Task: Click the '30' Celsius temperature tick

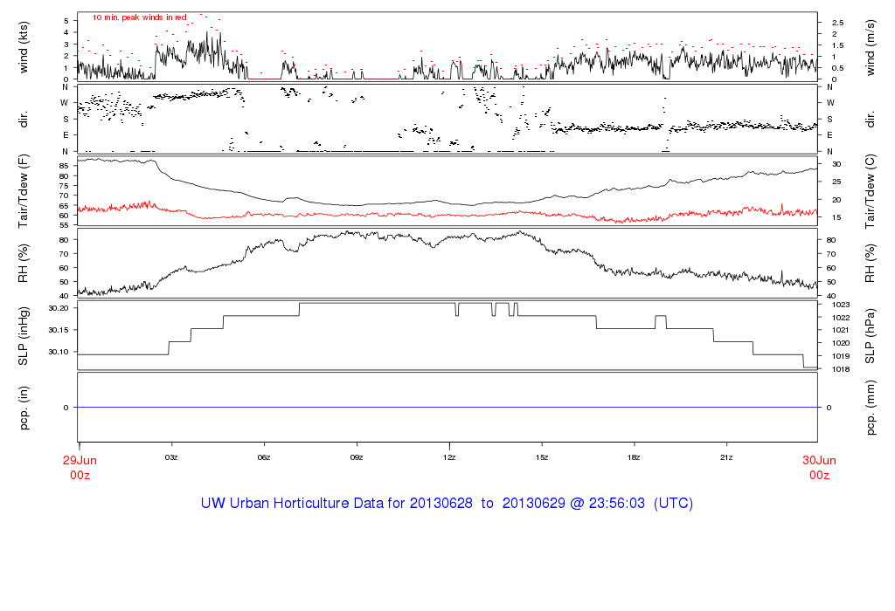Action: click(x=836, y=164)
